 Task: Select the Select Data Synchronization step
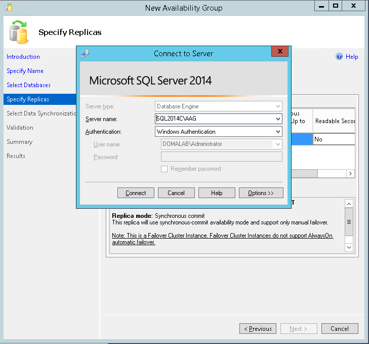click(x=42, y=113)
